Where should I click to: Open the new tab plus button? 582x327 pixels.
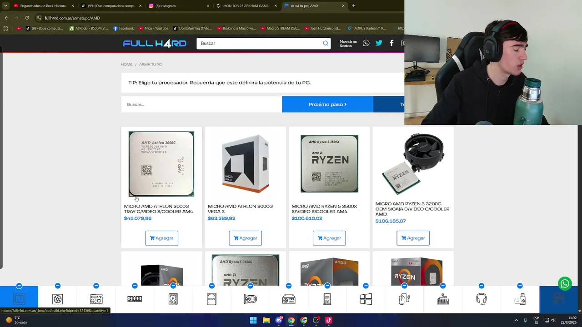click(x=353, y=6)
